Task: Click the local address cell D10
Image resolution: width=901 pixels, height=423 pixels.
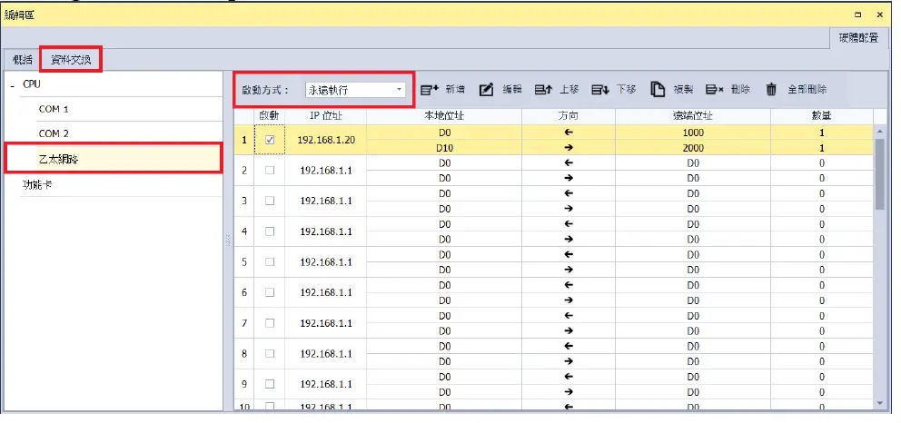Action: 444,147
